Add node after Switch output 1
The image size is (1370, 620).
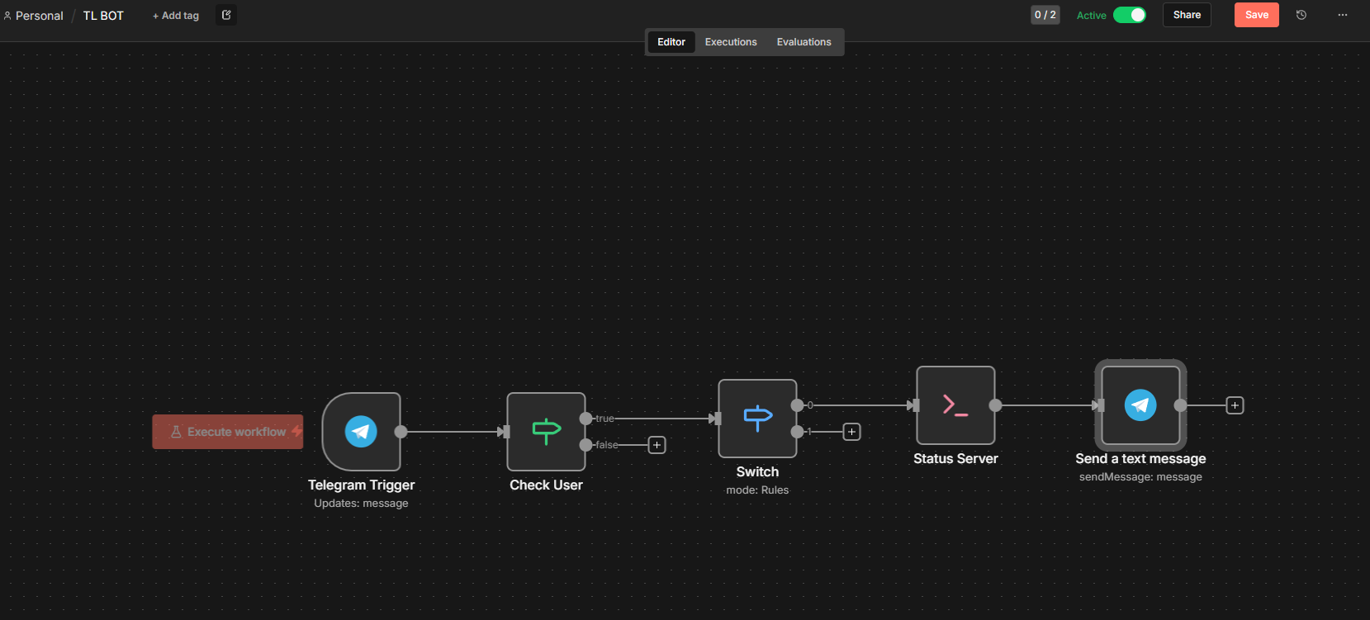click(x=851, y=432)
